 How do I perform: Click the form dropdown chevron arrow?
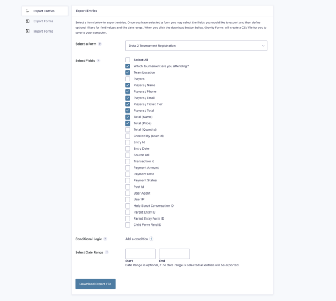(x=263, y=46)
